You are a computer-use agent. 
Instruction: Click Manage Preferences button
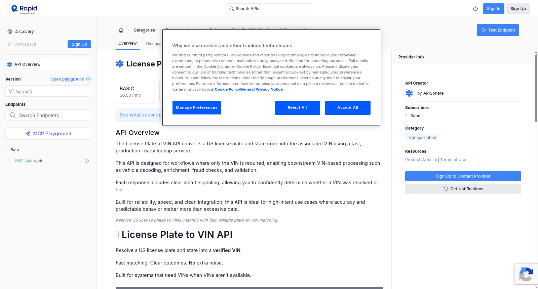tap(197, 108)
